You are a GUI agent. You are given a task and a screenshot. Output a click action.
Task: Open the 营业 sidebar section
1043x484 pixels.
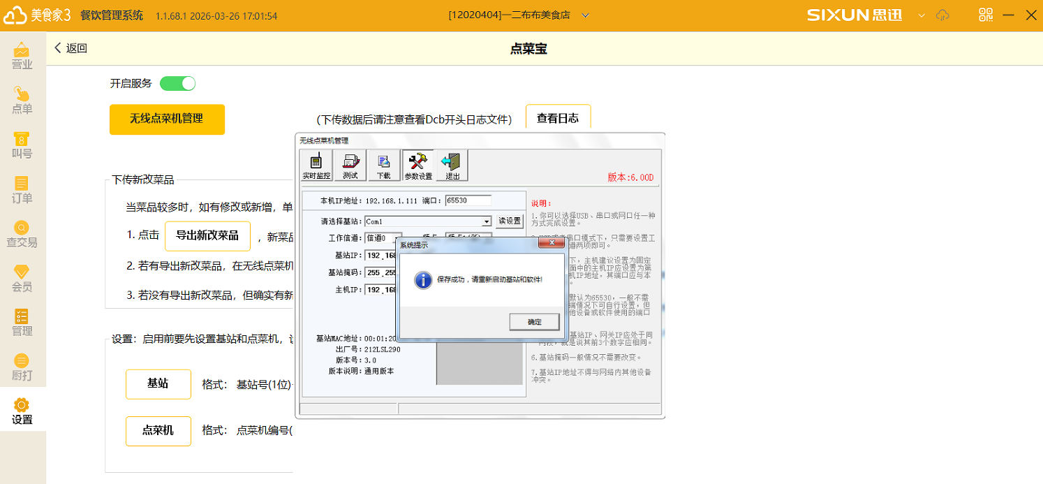click(22, 57)
